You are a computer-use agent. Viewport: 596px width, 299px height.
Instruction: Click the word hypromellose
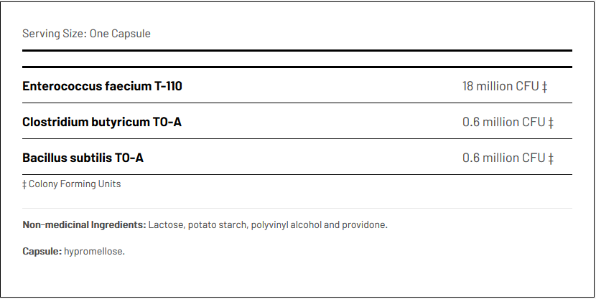(94, 252)
